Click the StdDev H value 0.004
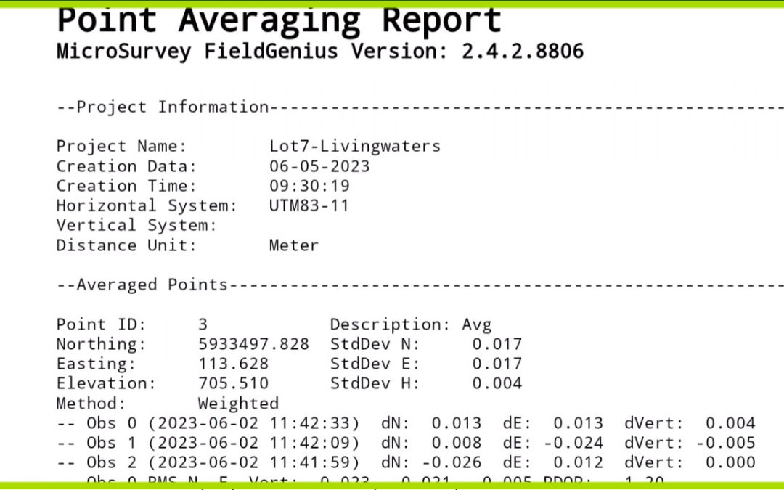 497,383
